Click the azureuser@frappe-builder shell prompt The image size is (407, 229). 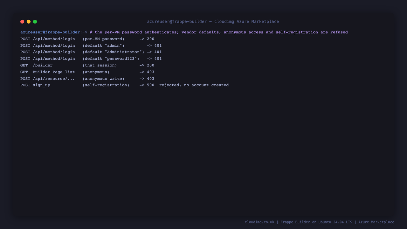(54, 32)
